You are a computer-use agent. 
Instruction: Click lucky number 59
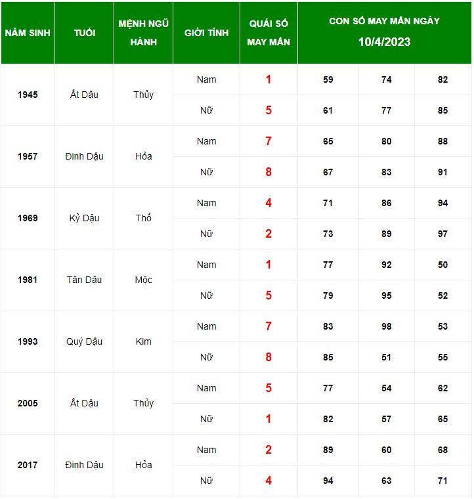328,79
